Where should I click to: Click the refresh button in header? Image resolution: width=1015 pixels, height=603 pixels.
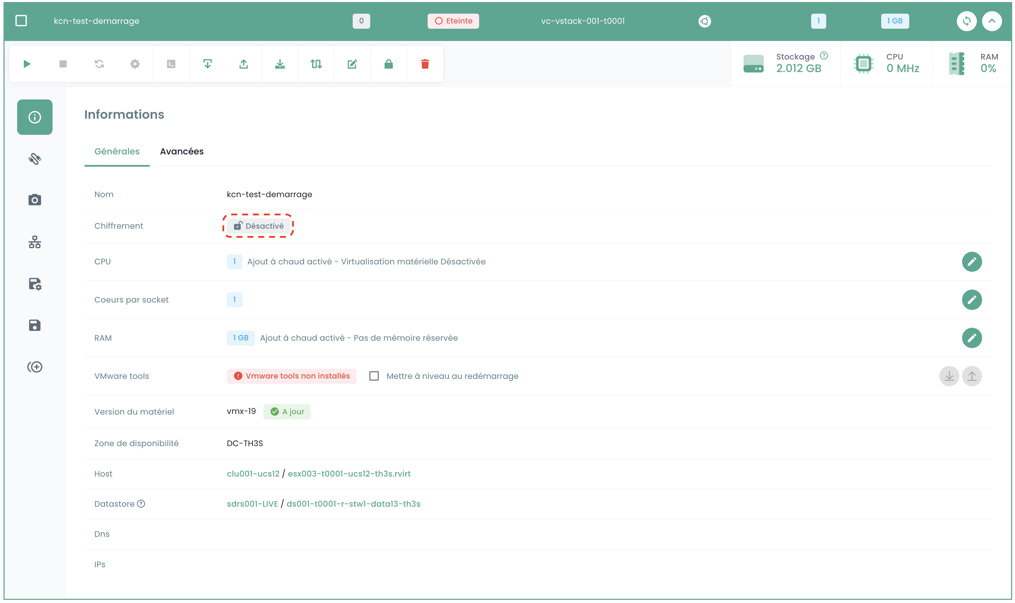[966, 21]
